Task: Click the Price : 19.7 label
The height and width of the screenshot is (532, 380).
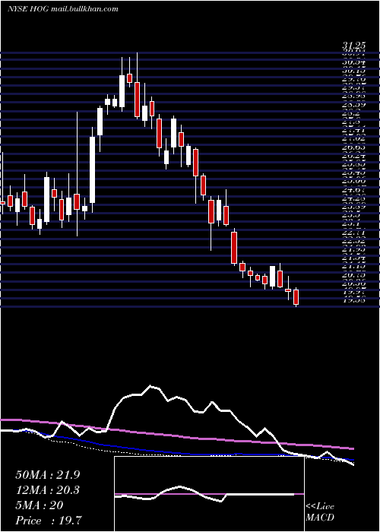Action: point(49,521)
